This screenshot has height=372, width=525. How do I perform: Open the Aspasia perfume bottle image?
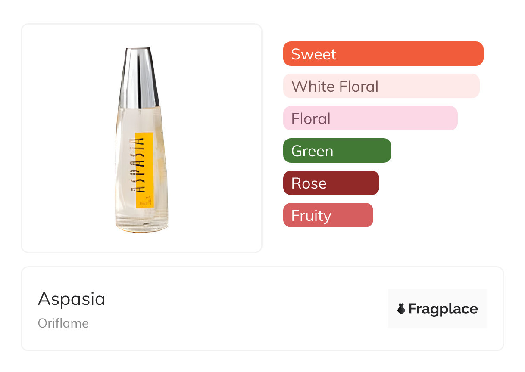tap(141, 138)
